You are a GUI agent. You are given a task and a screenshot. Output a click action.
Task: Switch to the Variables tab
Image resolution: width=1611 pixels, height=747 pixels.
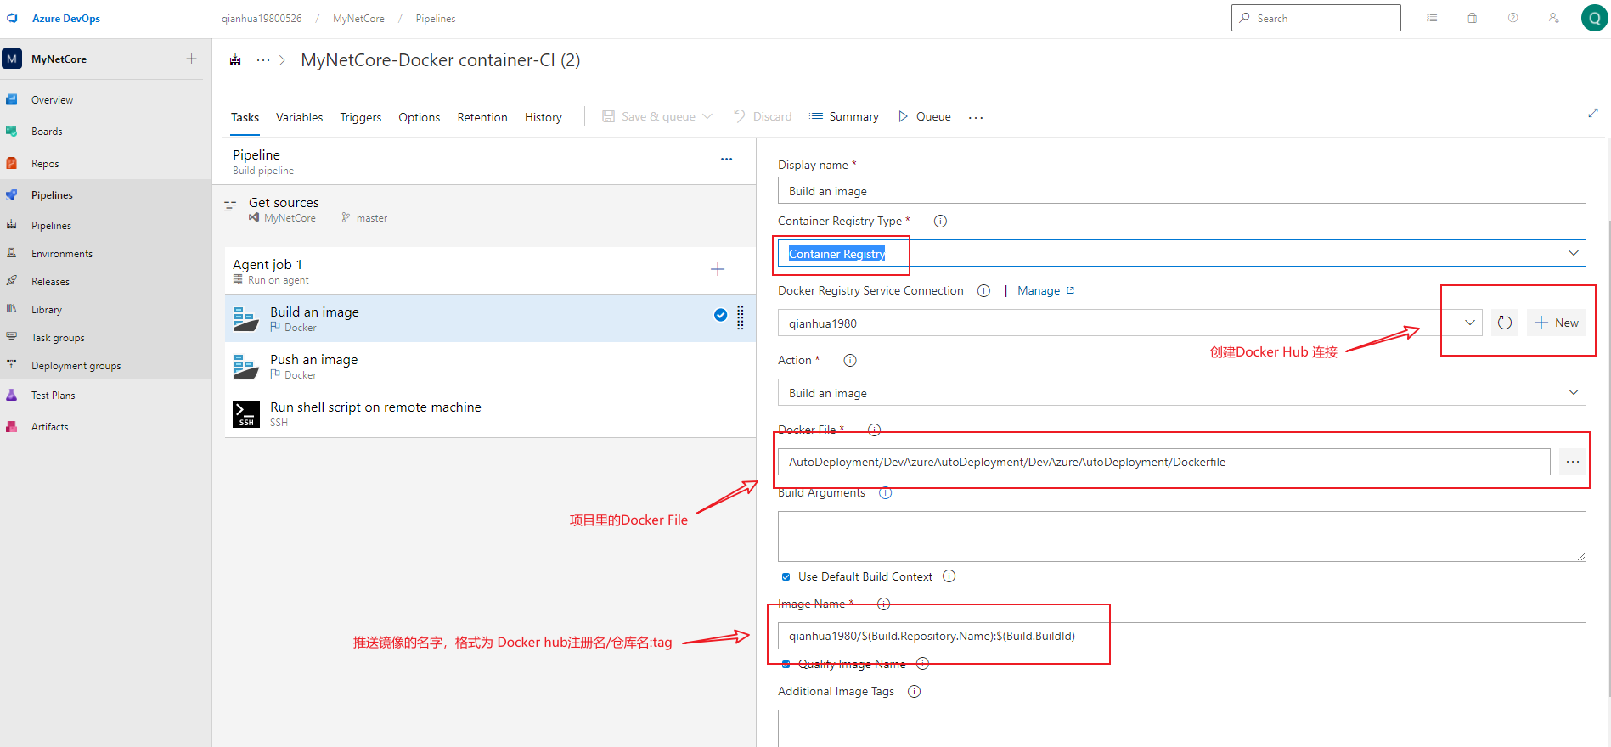click(x=299, y=117)
